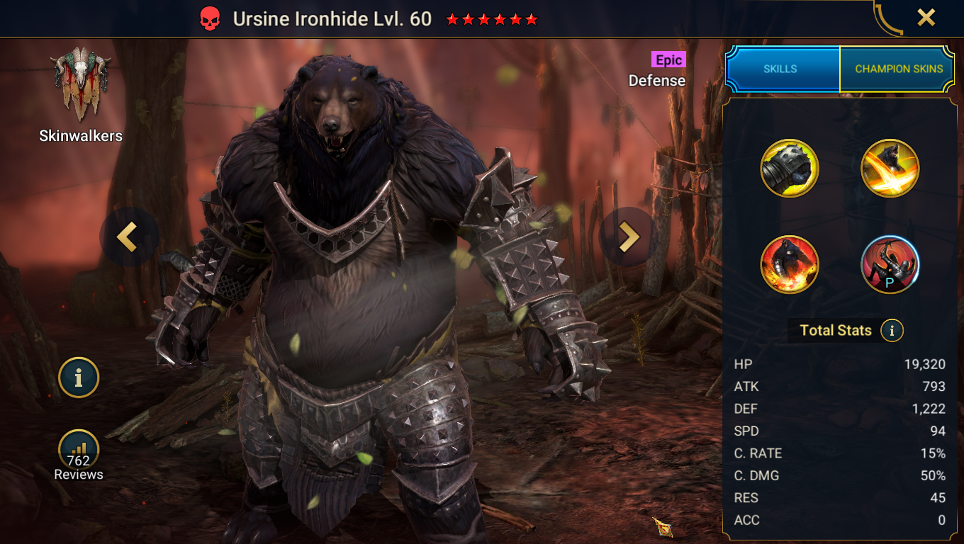Switch to the Skills tab
964x544 pixels.
pyautogui.click(x=780, y=69)
